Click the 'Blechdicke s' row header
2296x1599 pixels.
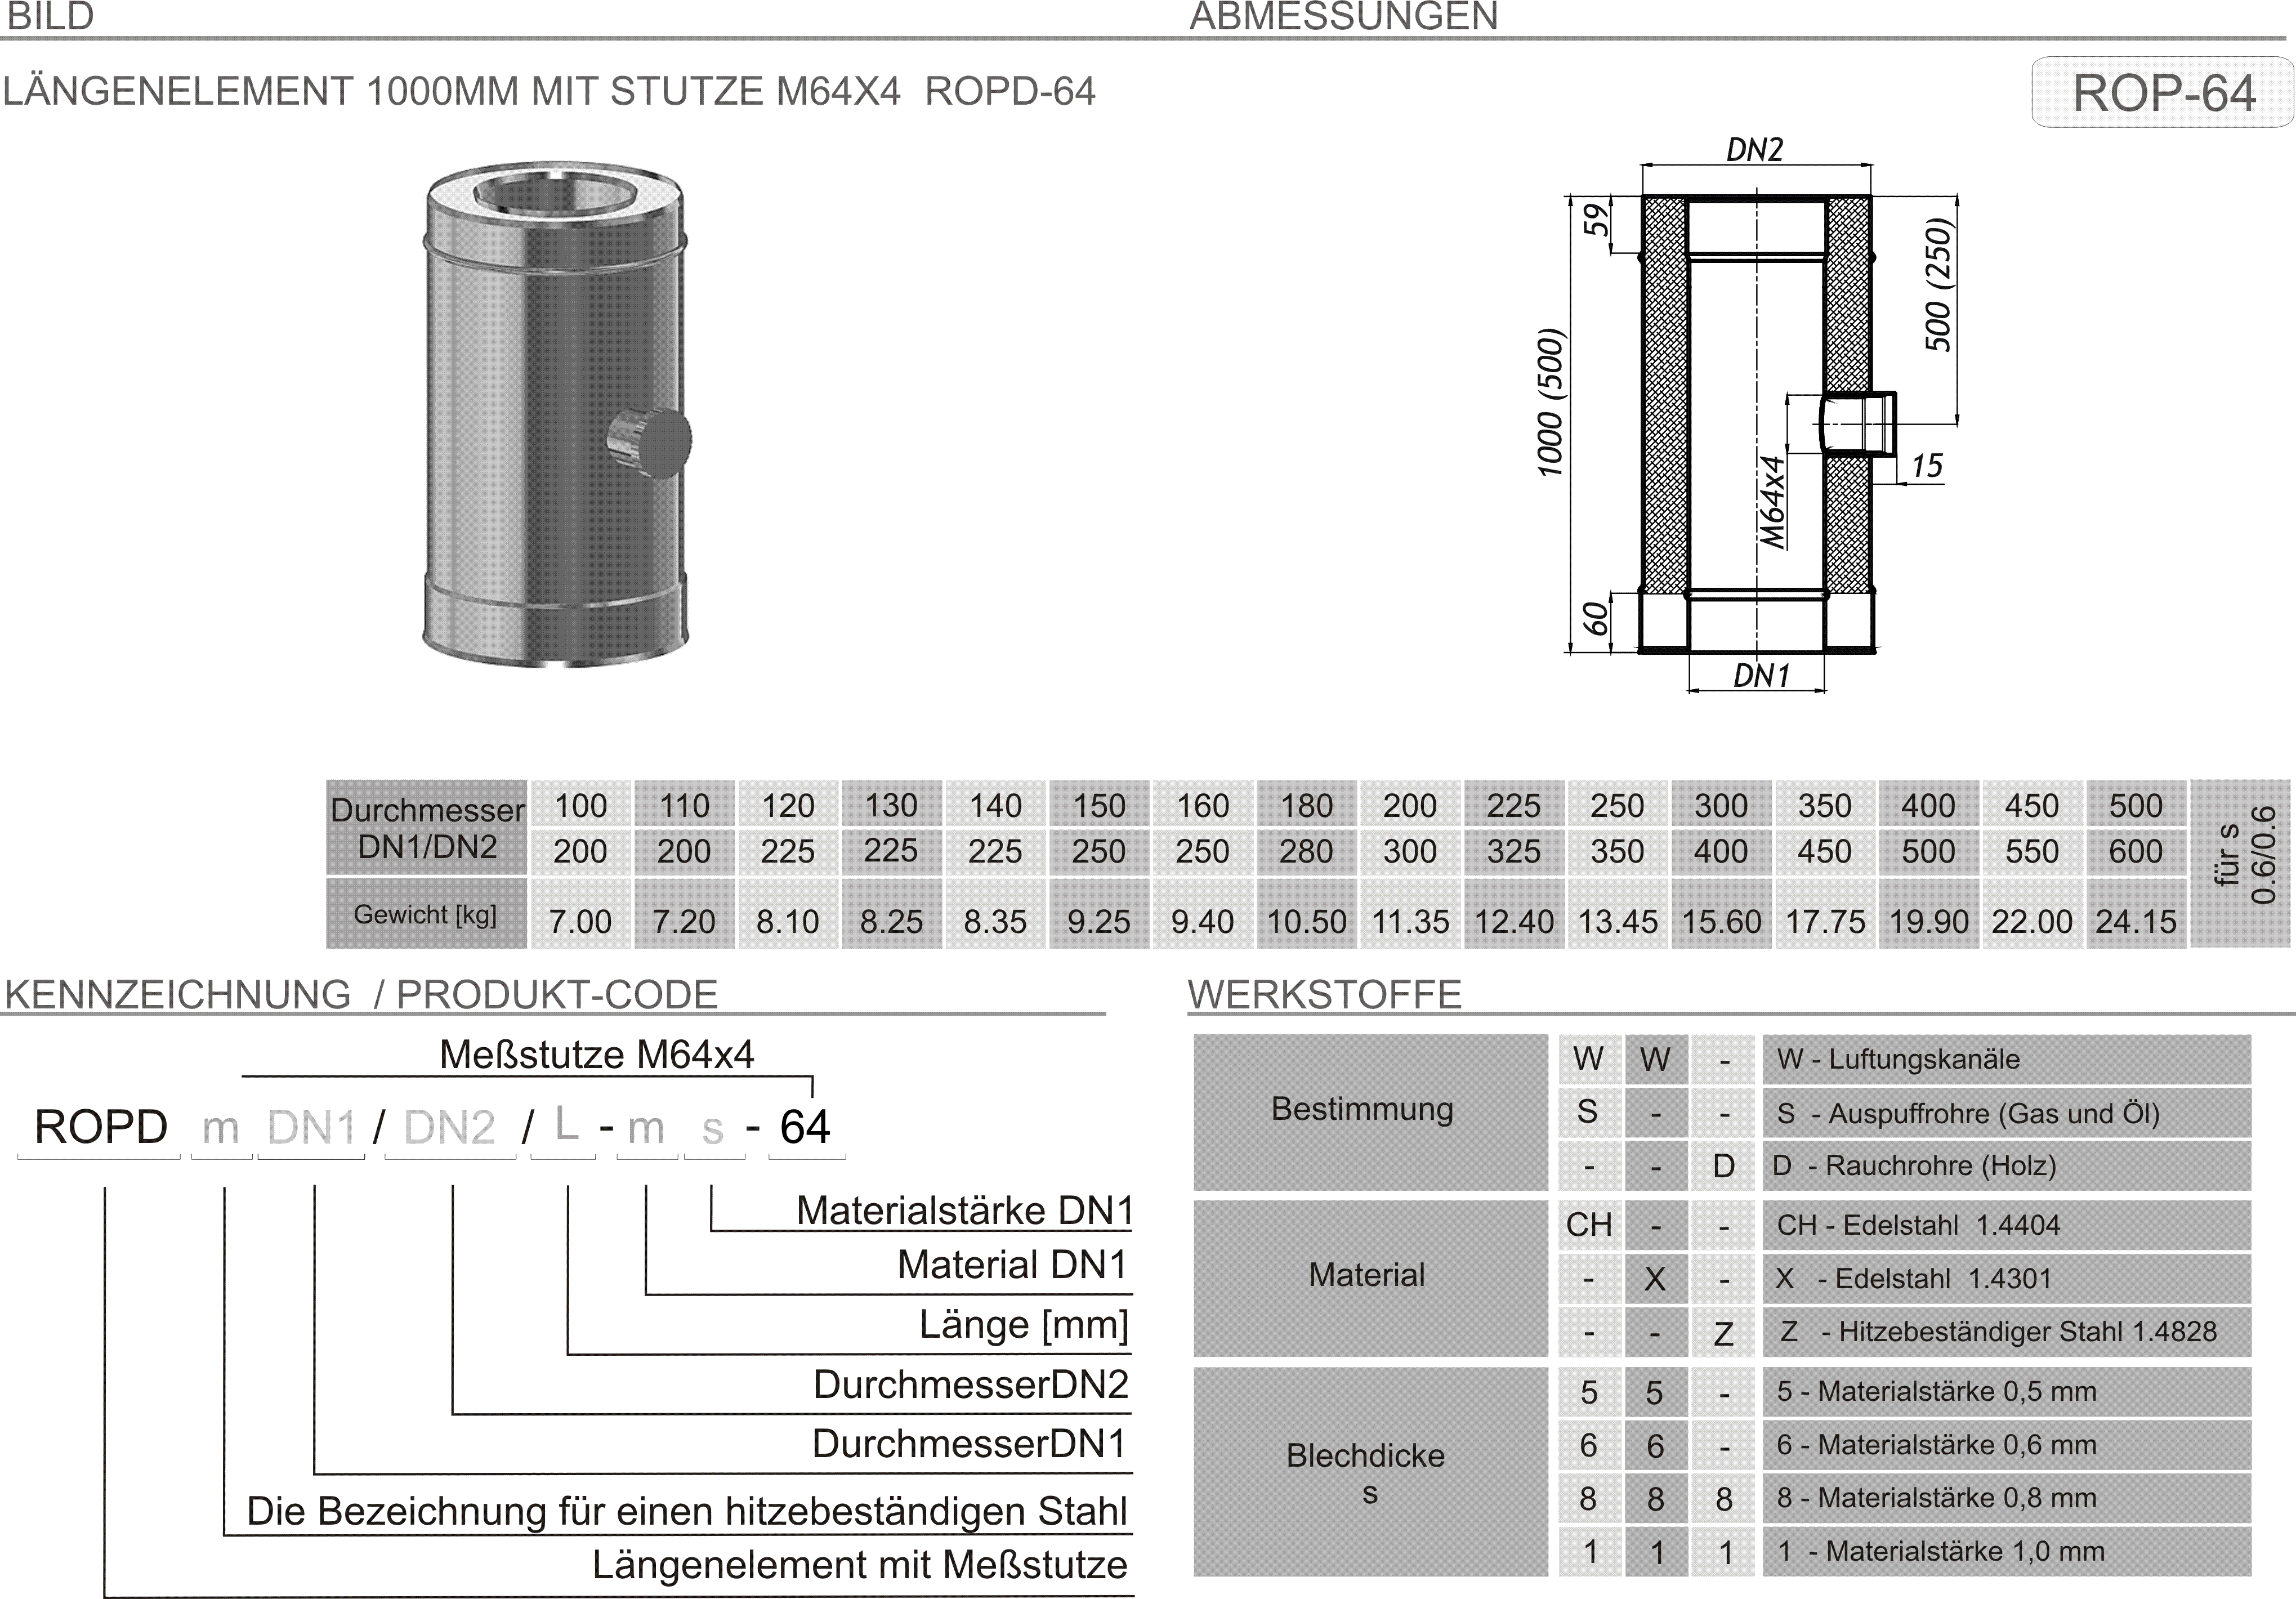pyautogui.click(x=1370, y=1472)
